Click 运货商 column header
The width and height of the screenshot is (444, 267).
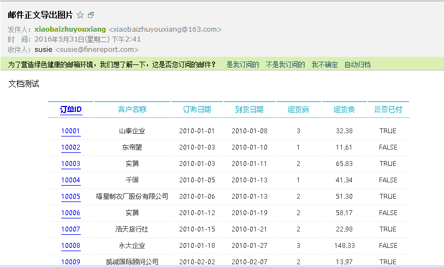pos(298,110)
